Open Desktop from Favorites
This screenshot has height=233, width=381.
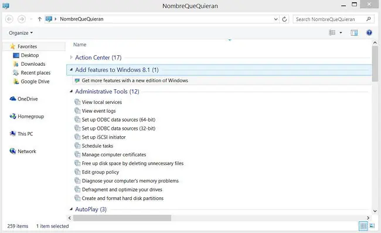(x=30, y=55)
